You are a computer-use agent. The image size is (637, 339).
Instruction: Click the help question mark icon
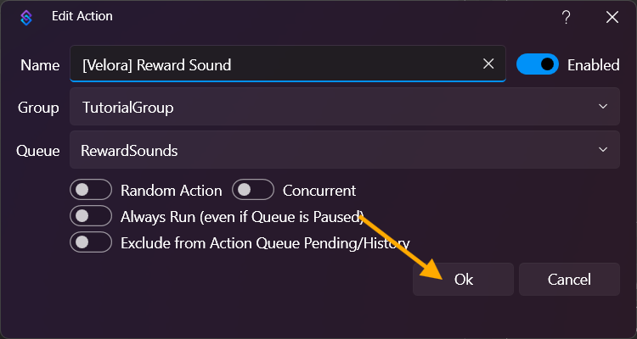point(567,16)
